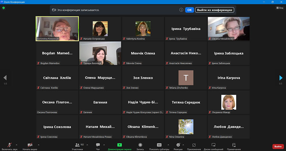Open the Участники participants panel

pos(77,145)
